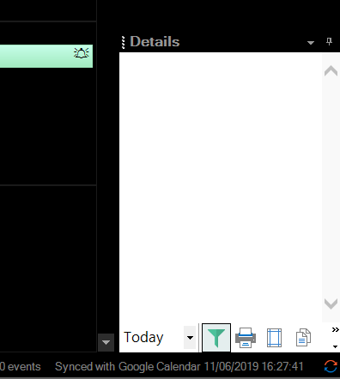Viewport: 340px width, 379px height.
Task: Click the Details panel title
Action: (x=155, y=42)
